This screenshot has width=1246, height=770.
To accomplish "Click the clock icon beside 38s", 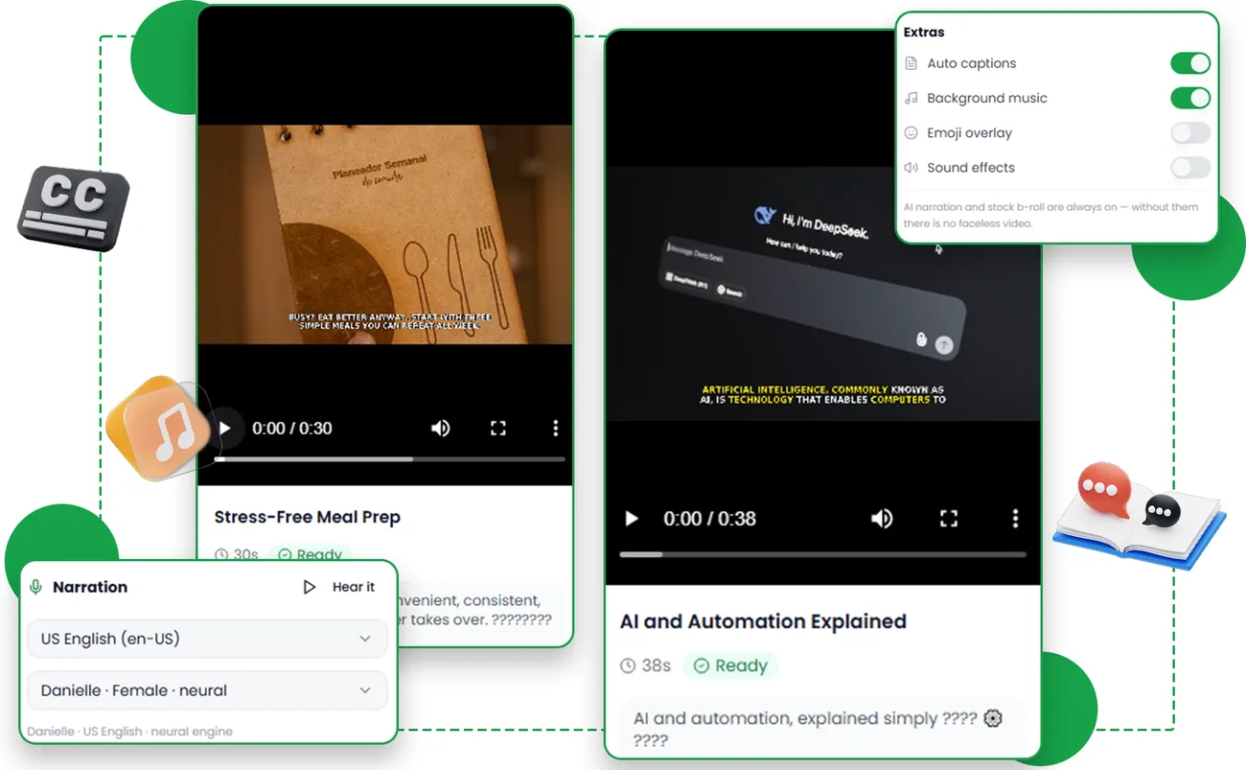I will coord(628,665).
